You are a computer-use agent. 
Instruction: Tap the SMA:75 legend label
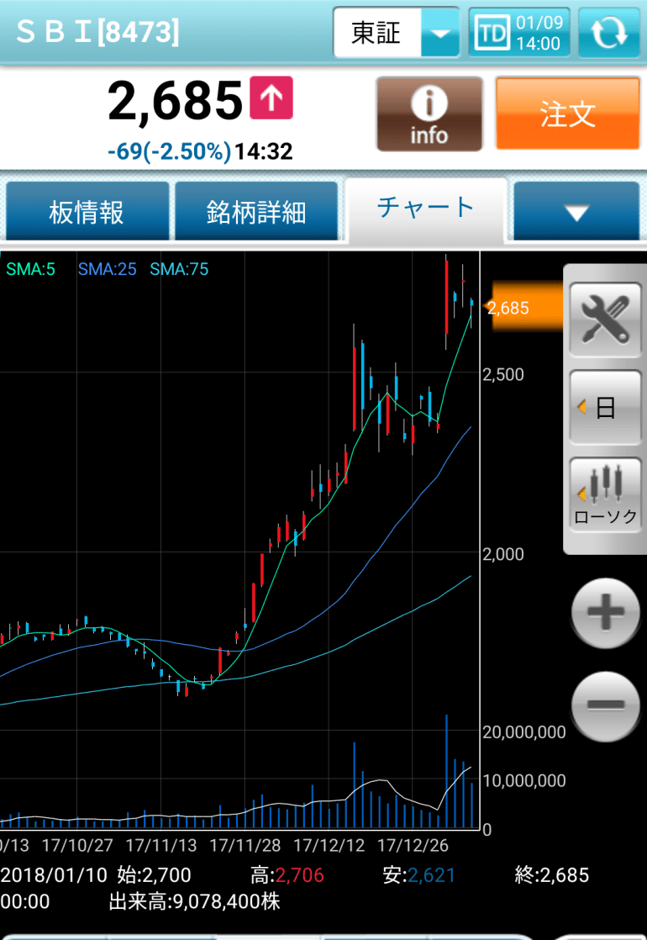pos(179,270)
